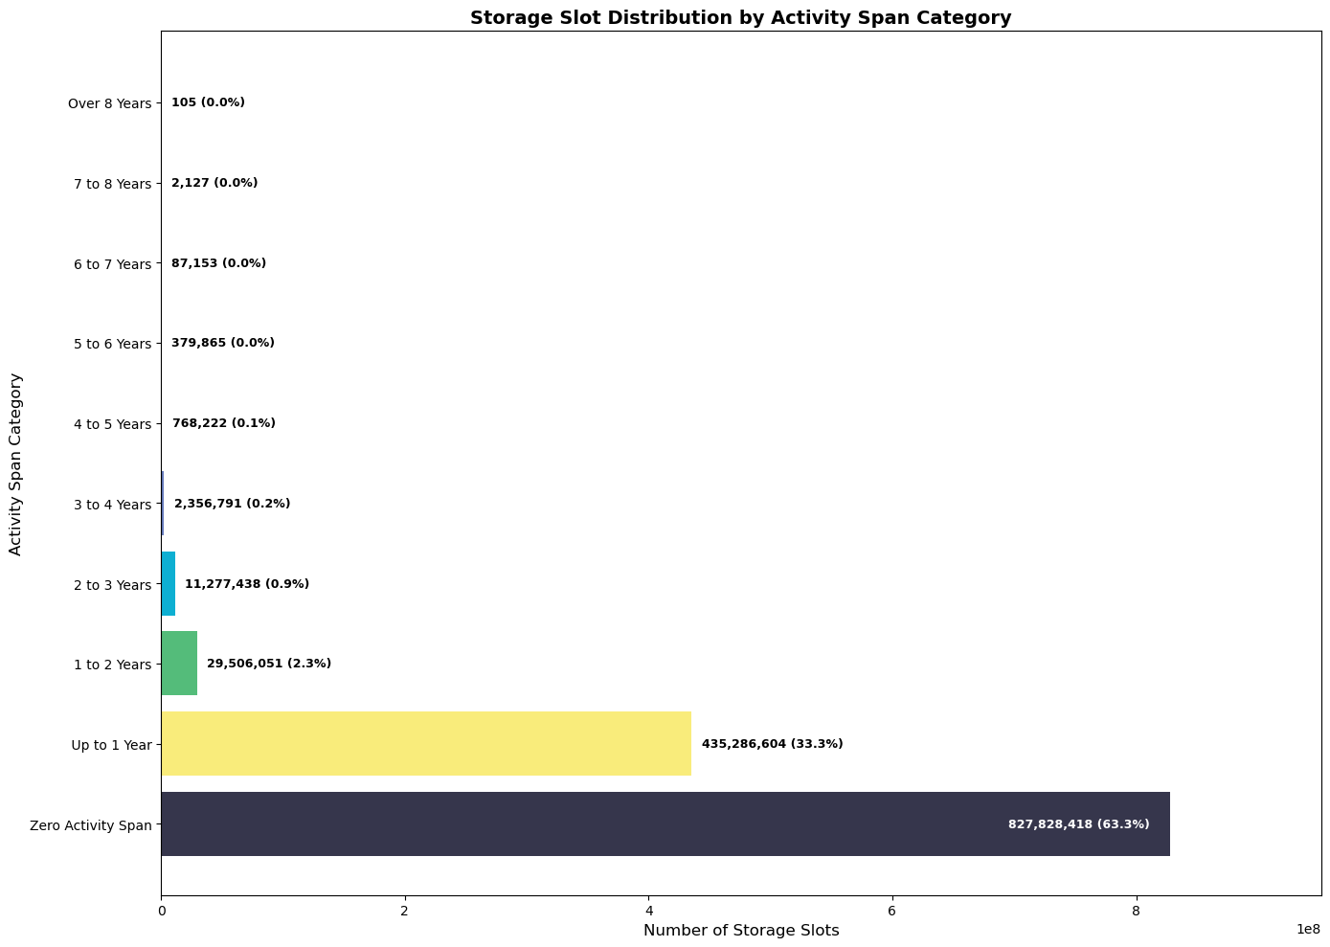Click the '4 to 5 Years' tick label
This screenshot has width=1330, height=947.
112,424
